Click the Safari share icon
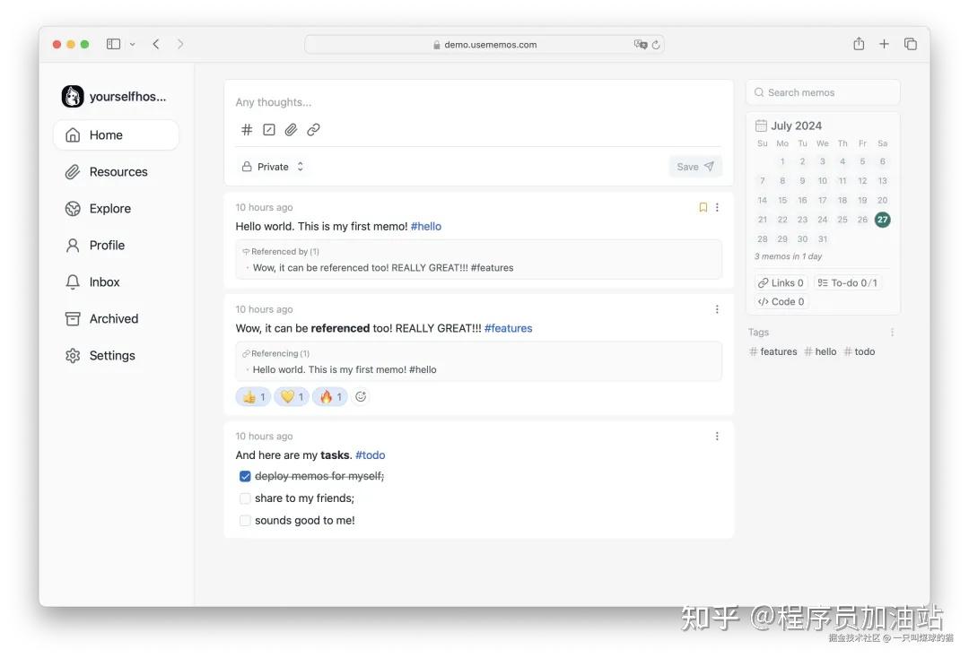The image size is (969, 658). pyautogui.click(x=859, y=44)
